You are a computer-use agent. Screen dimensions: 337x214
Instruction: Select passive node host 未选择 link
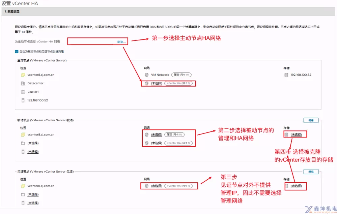(33, 152)
